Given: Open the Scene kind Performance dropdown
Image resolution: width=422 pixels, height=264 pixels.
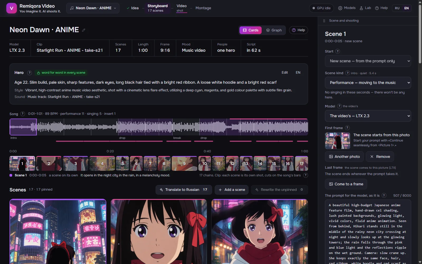Looking at the screenshot, I should point(368,83).
